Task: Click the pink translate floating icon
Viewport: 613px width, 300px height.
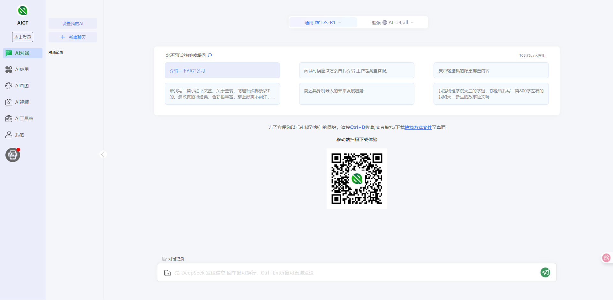Action: (x=606, y=258)
